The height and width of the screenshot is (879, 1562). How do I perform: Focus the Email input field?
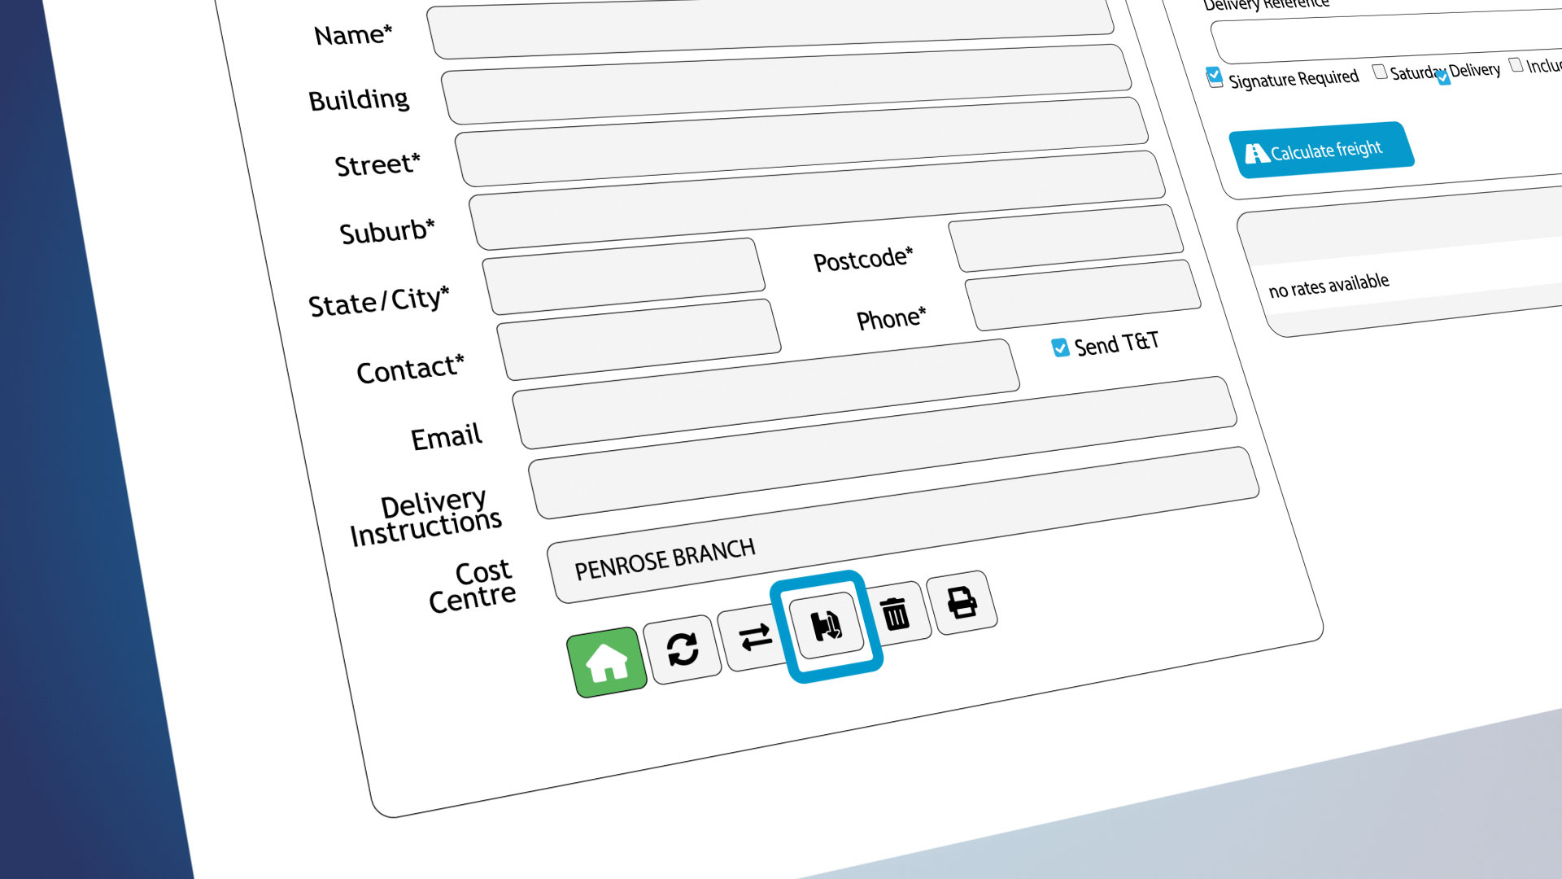tap(766, 394)
